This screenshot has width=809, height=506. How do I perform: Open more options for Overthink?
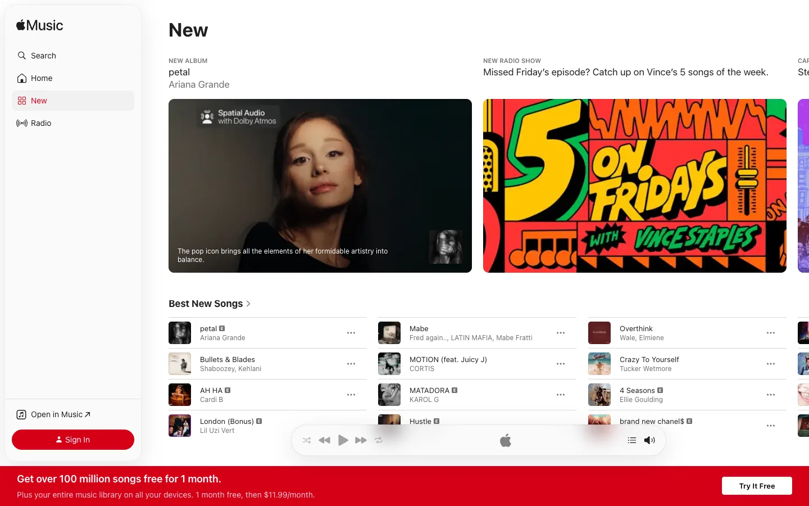pos(771,333)
